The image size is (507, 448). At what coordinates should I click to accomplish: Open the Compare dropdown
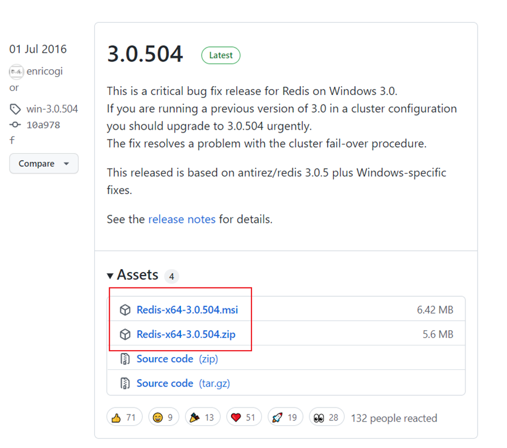(x=43, y=164)
